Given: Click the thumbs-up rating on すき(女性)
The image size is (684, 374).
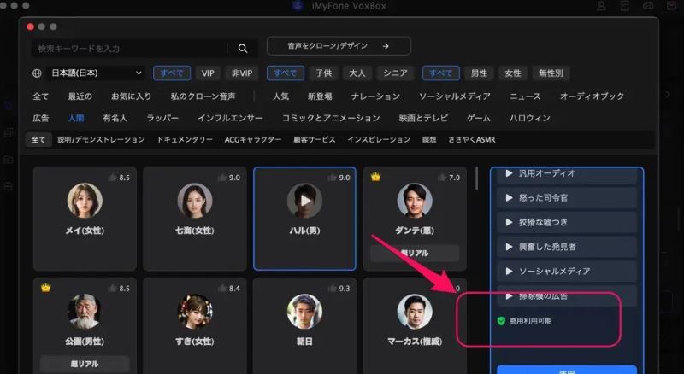Looking at the screenshot, I should pyautogui.click(x=222, y=288).
